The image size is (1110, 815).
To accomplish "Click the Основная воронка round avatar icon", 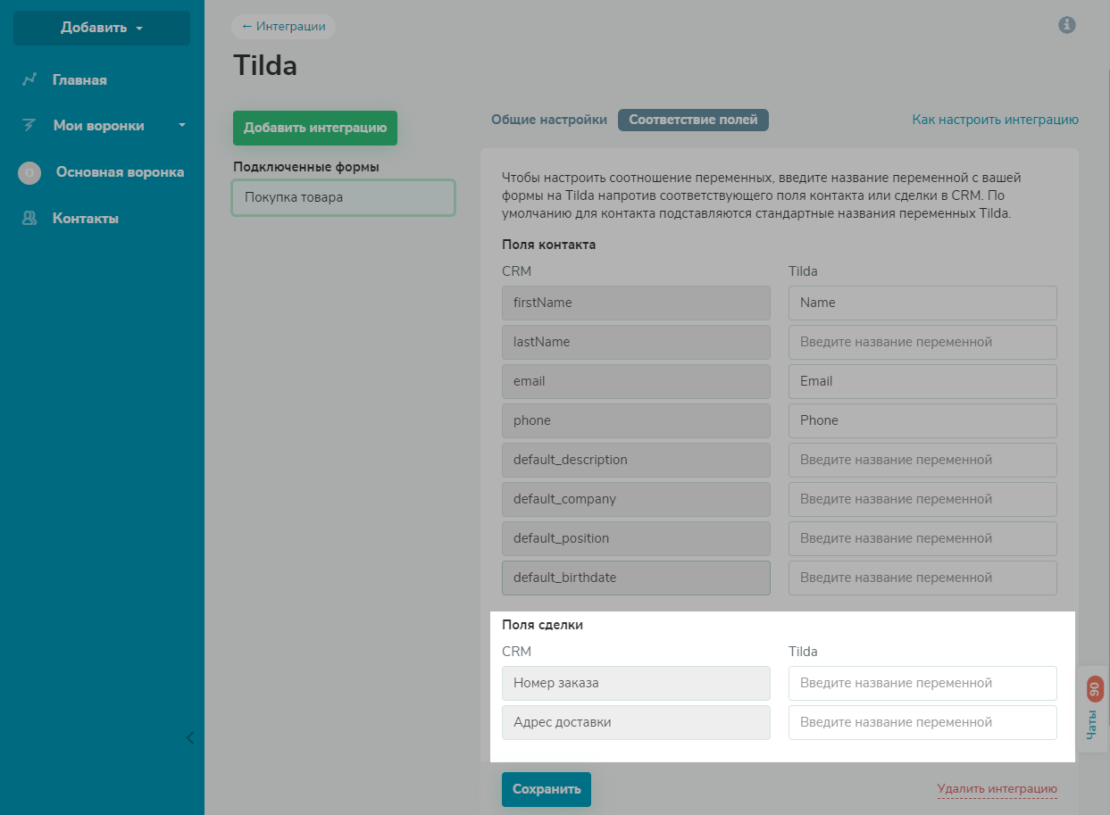I will 29,173.
